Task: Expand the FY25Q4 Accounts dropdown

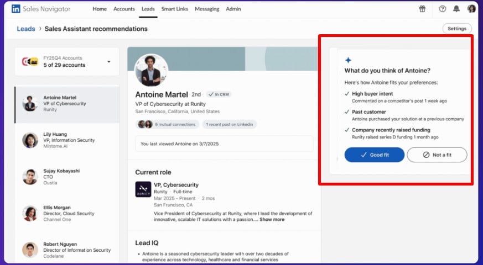Action: 109,61
